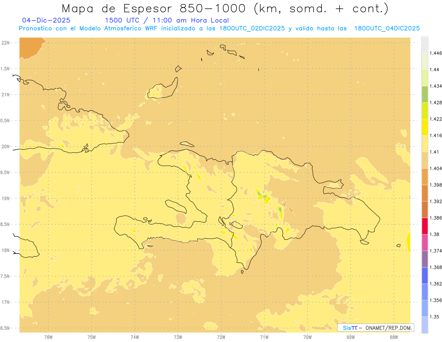
Task: Click the longitude axis label 72W
Action: pos(221,337)
